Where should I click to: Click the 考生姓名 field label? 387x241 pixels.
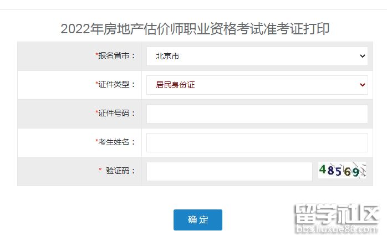[x=116, y=142]
